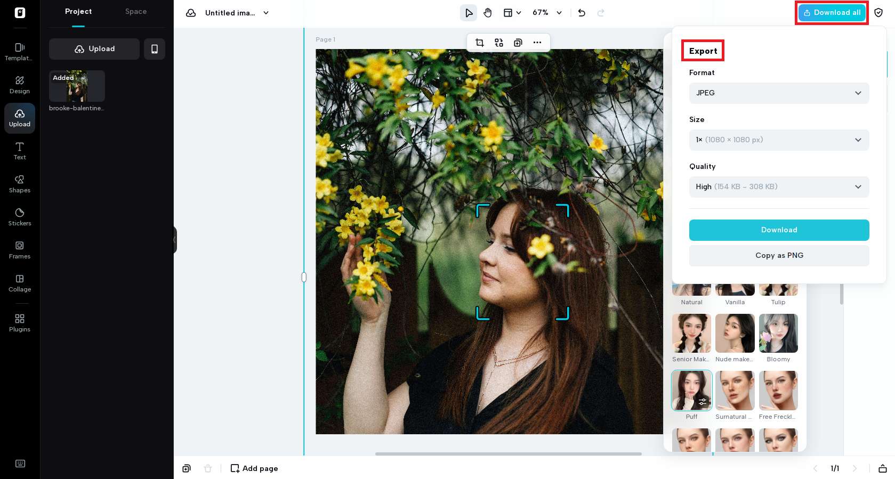
Task: Open the Templates panel
Action: [x=20, y=52]
